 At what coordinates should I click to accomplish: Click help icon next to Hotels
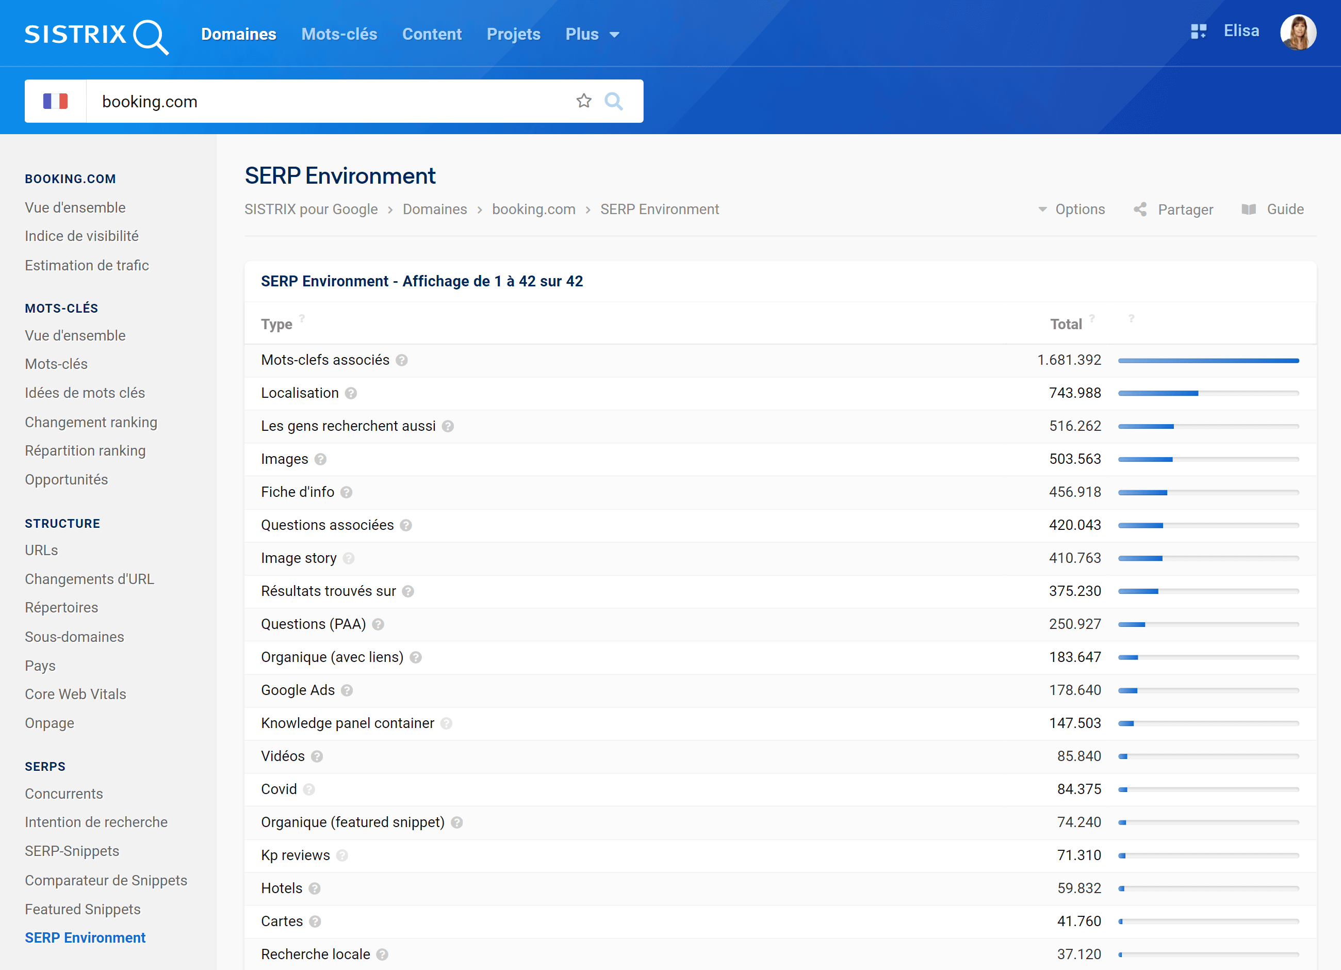click(315, 888)
